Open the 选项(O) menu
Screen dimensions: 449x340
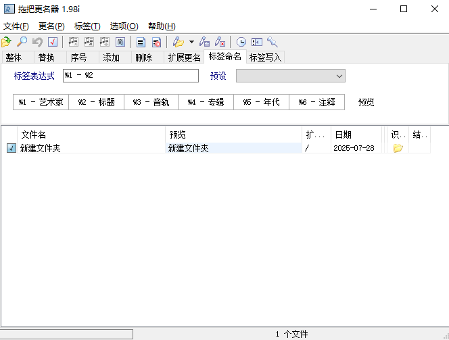click(124, 26)
